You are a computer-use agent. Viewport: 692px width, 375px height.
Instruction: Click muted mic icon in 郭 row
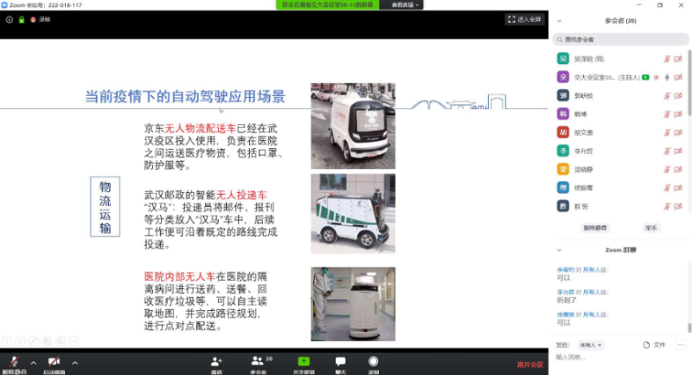pos(667,96)
